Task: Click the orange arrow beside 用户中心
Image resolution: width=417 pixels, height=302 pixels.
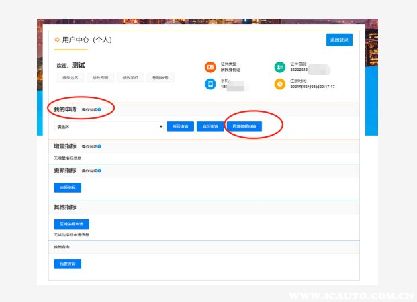Action: [57, 40]
